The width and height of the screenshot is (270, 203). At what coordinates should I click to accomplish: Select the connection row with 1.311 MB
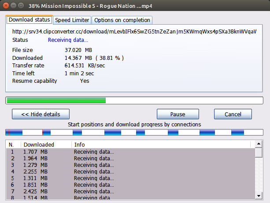click(x=130, y=178)
